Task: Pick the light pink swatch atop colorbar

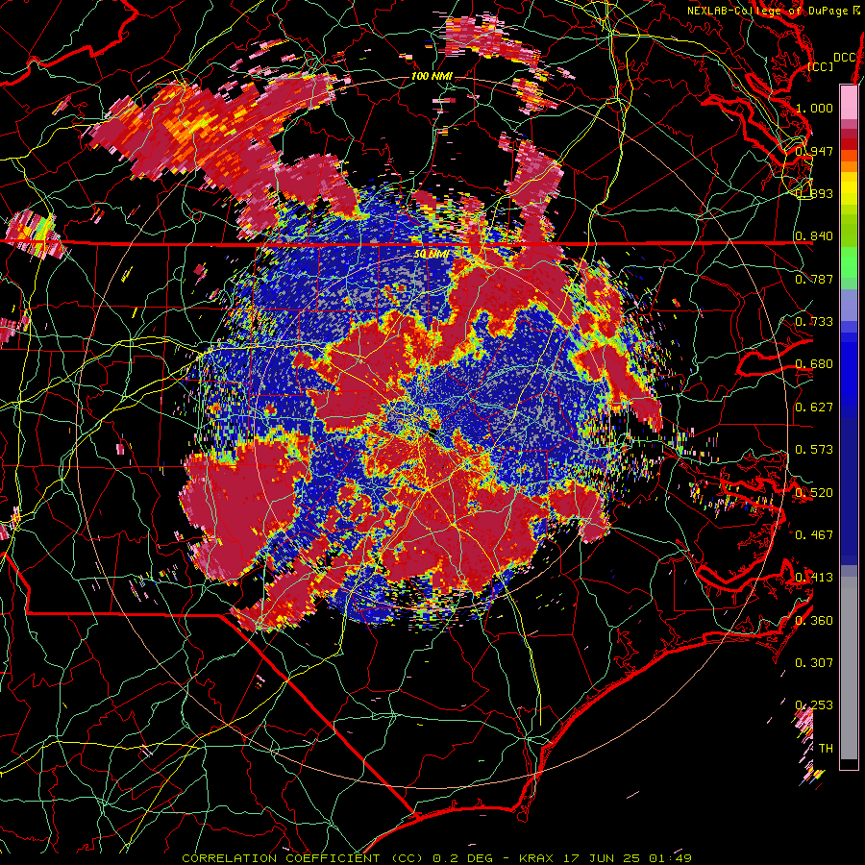Action: click(849, 102)
